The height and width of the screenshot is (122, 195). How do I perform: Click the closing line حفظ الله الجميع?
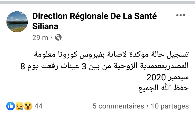pyautogui.click(x=167, y=88)
